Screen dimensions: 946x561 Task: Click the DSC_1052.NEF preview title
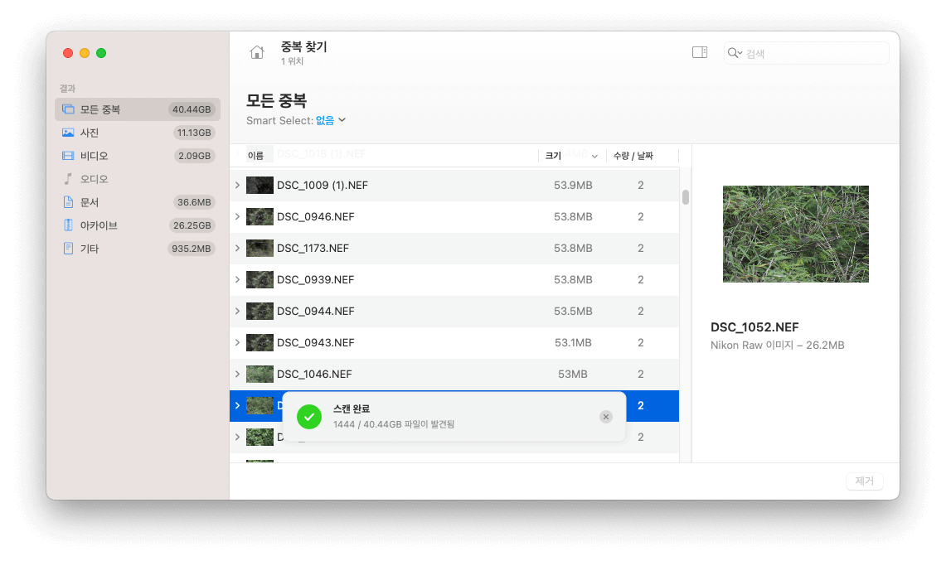coord(754,327)
